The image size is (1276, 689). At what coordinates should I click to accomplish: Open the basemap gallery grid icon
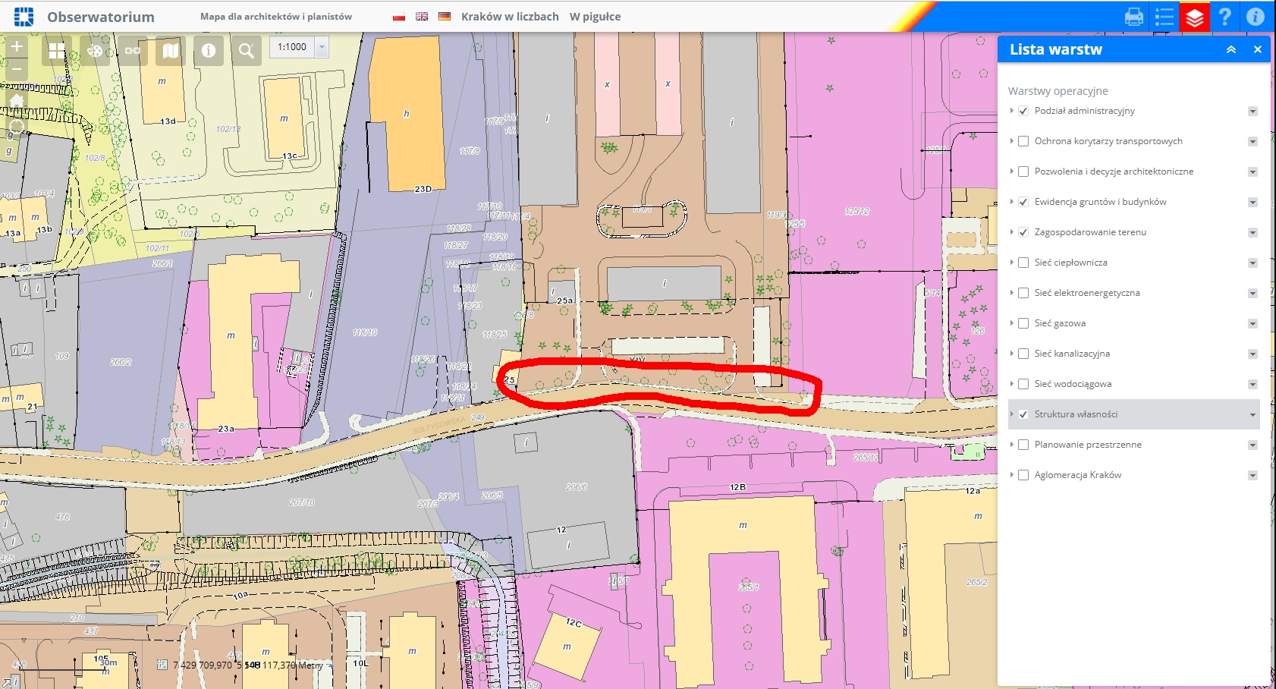point(57,51)
